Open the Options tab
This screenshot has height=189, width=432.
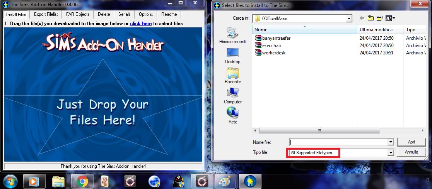[x=146, y=14]
